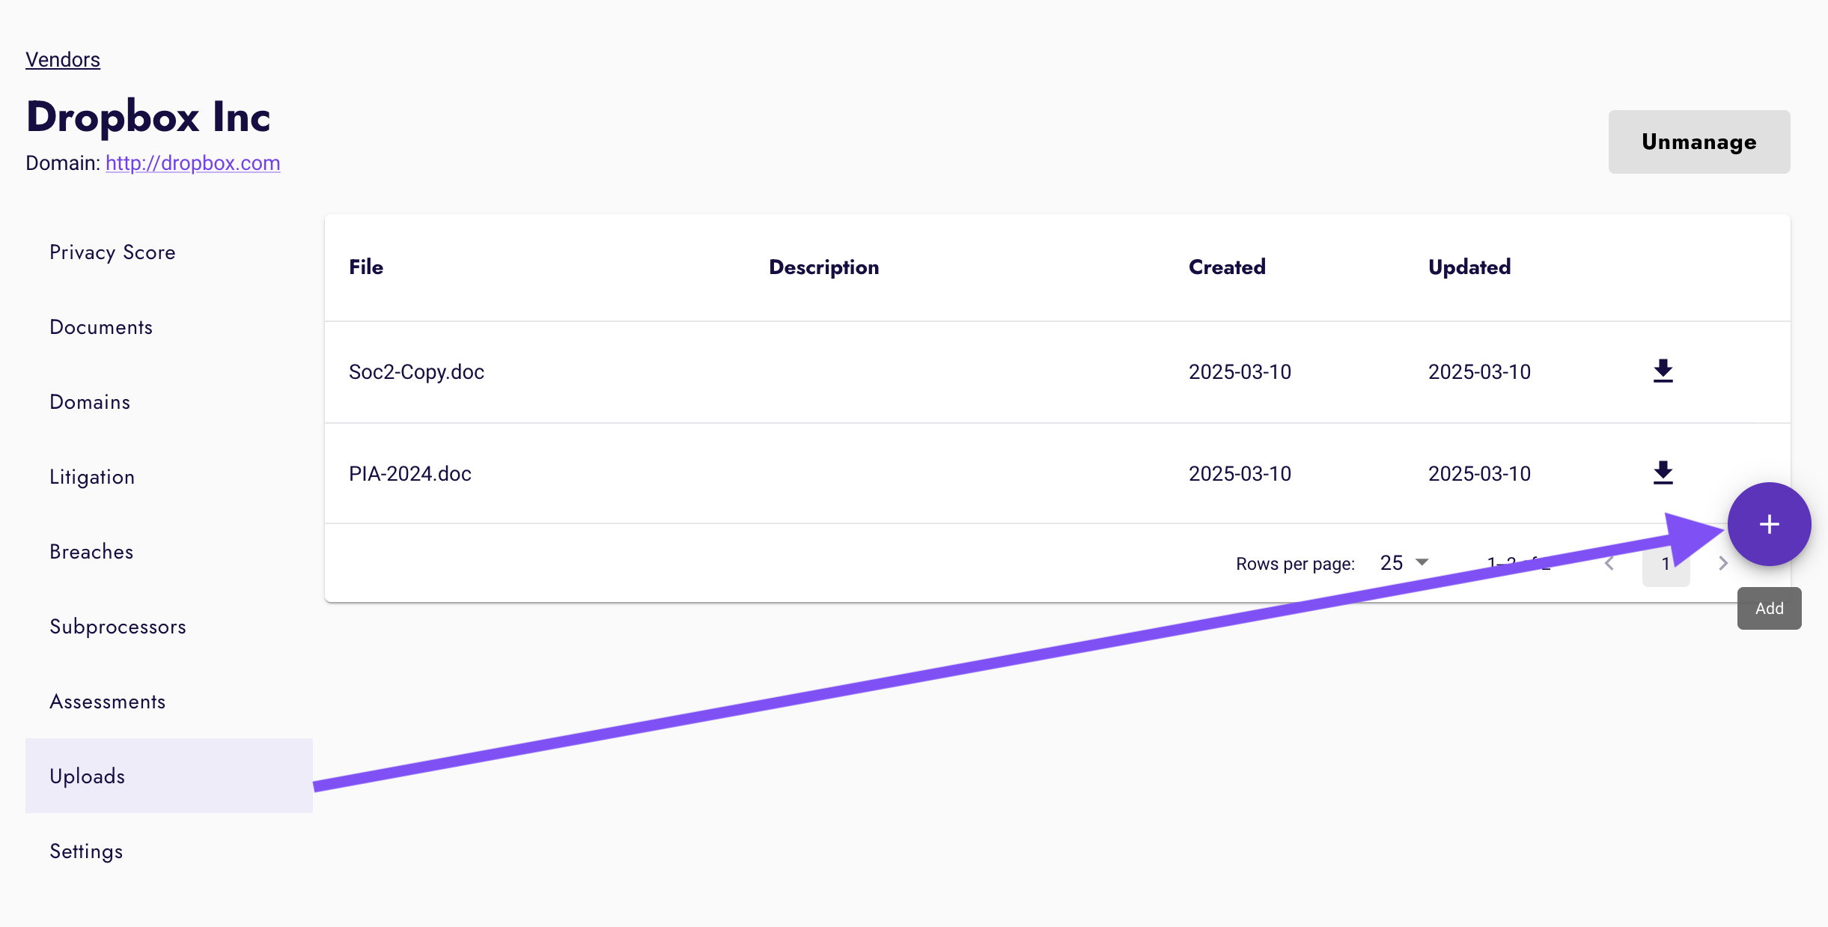This screenshot has width=1828, height=927.
Task: Click the purple plus Add button
Action: 1769,524
